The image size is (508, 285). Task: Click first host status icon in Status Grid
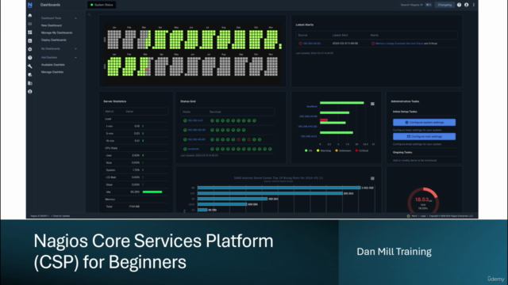(185, 120)
